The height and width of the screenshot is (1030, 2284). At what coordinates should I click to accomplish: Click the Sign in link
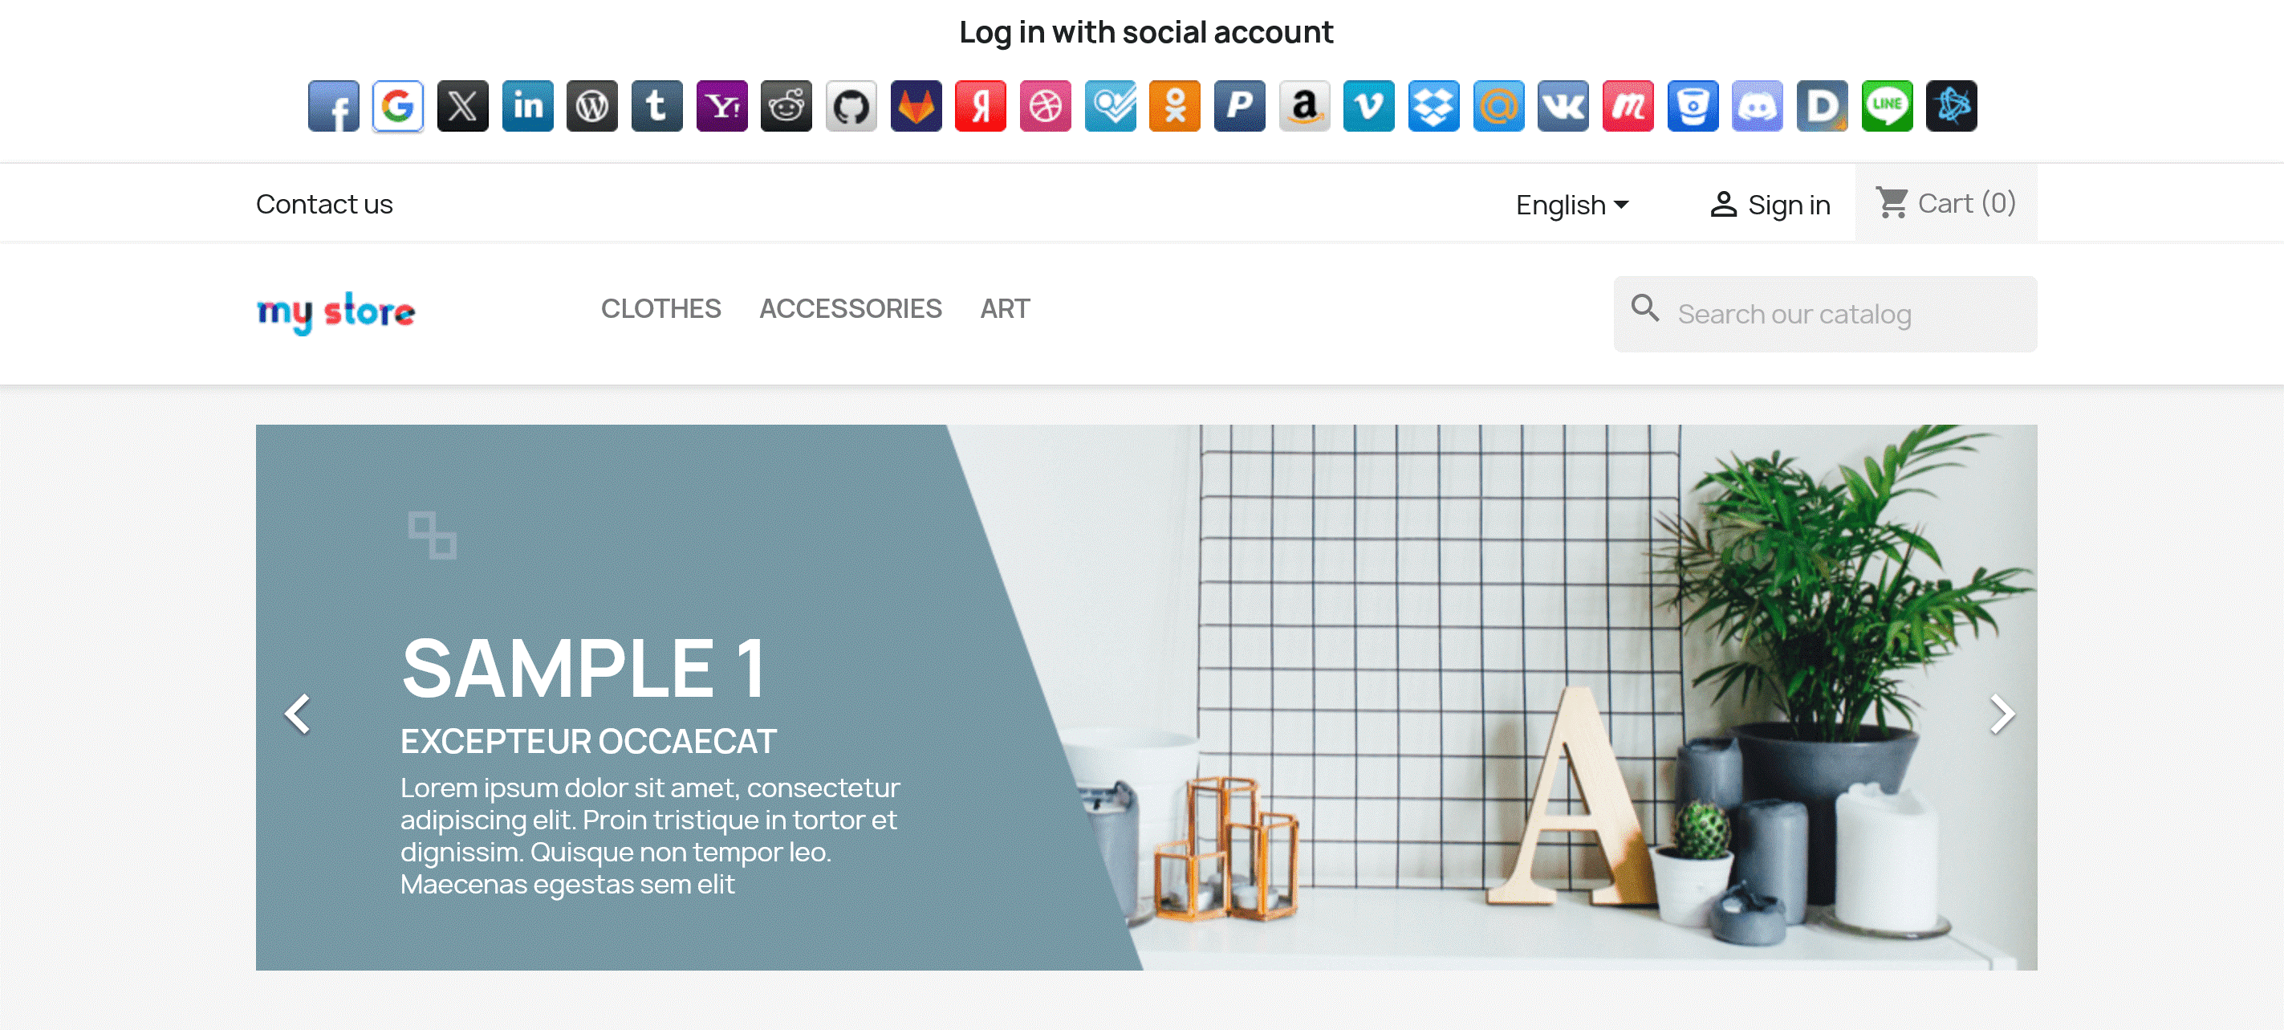tap(1770, 205)
